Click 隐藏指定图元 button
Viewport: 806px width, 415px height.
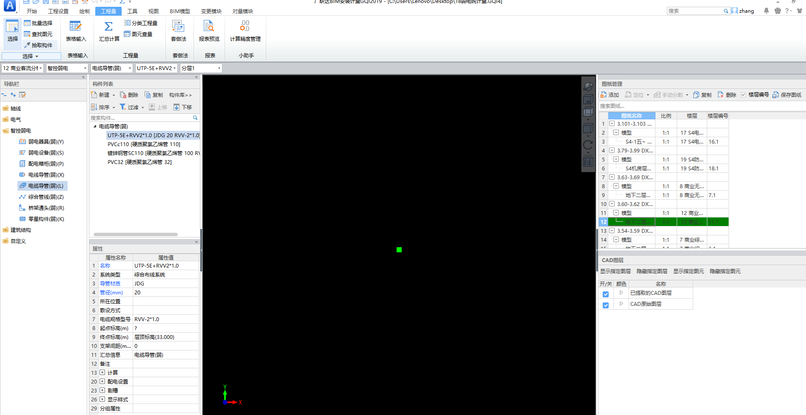725,271
